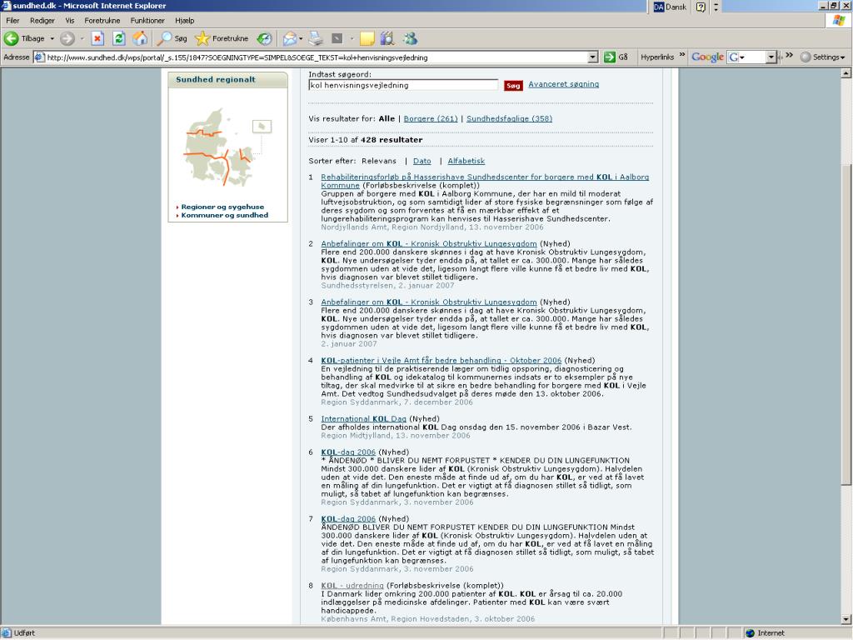Open the Funktioner menu
The width and height of the screenshot is (853, 640).
point(147,21)
